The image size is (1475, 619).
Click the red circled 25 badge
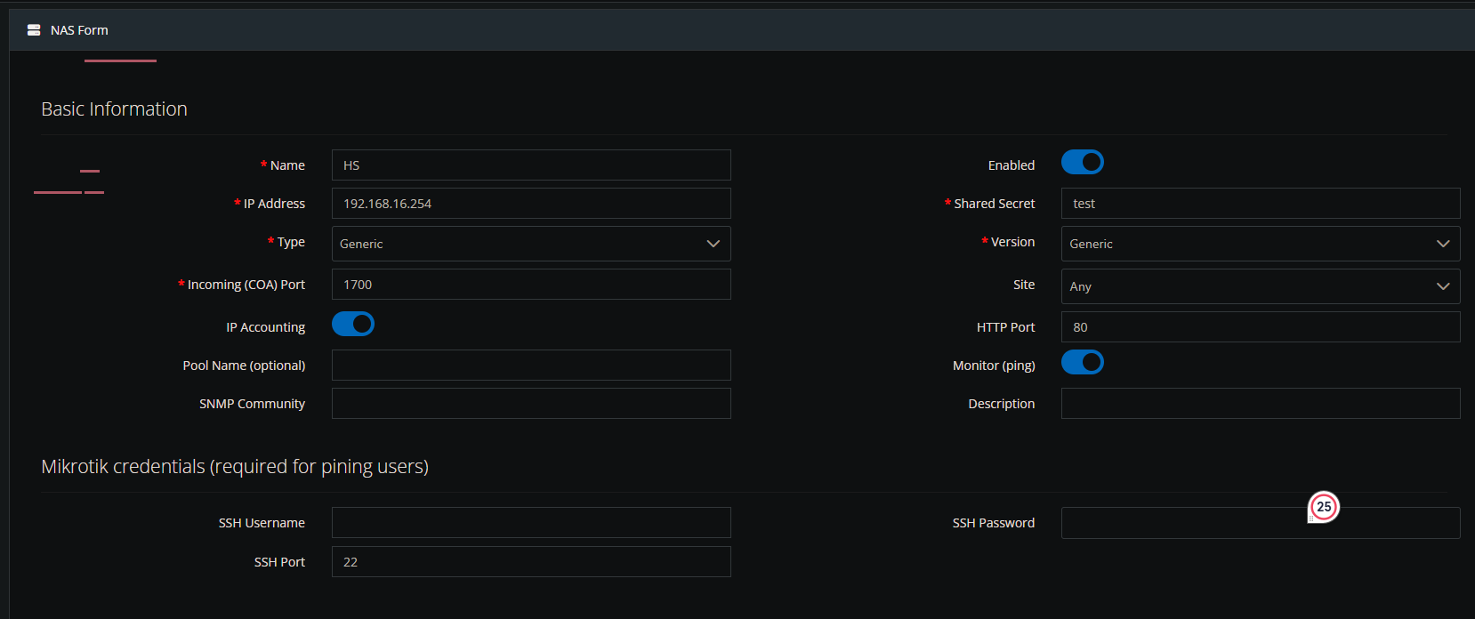(1324, 507)
